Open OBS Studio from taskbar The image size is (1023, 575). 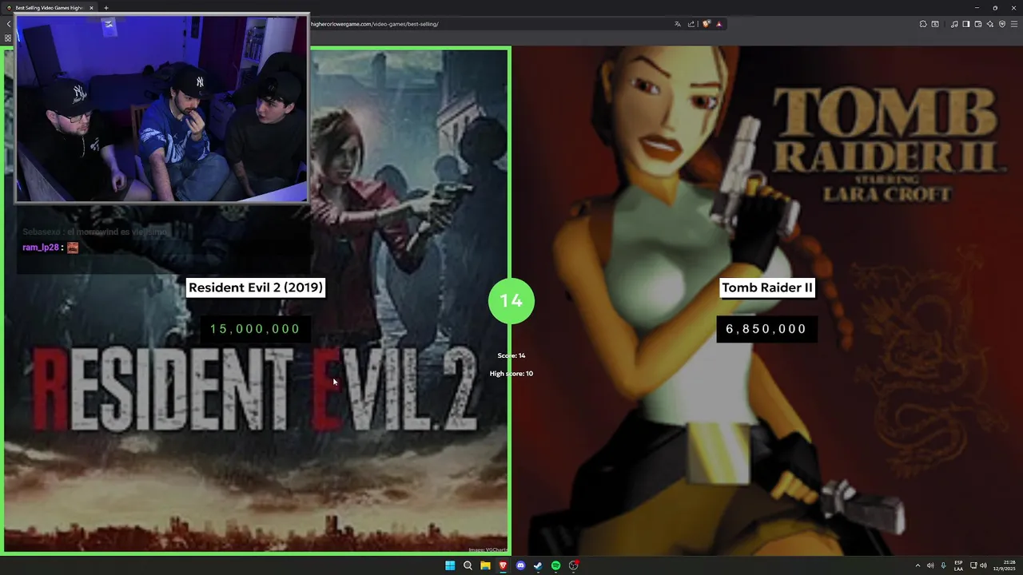click(573, 565)
